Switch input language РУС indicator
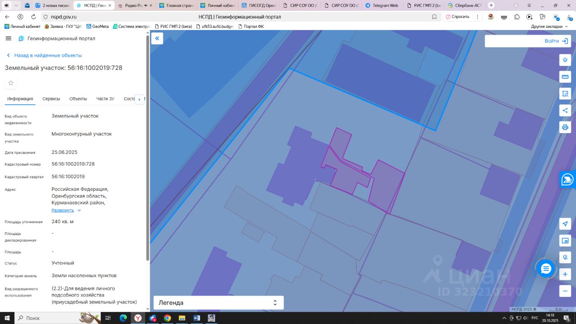Viewport: 576px width, 324px height. (535, 318)
